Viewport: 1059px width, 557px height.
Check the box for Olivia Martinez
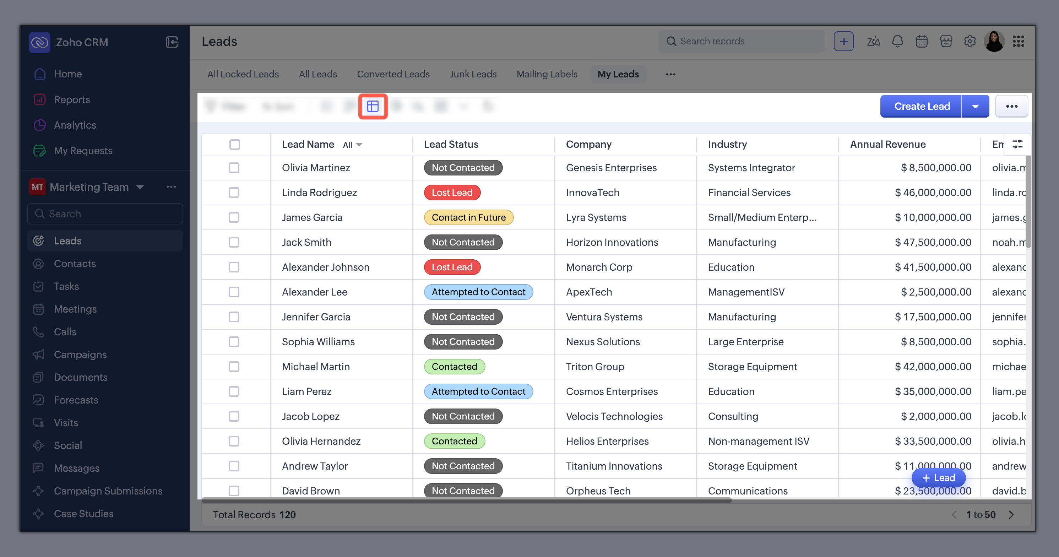point(234,168)
